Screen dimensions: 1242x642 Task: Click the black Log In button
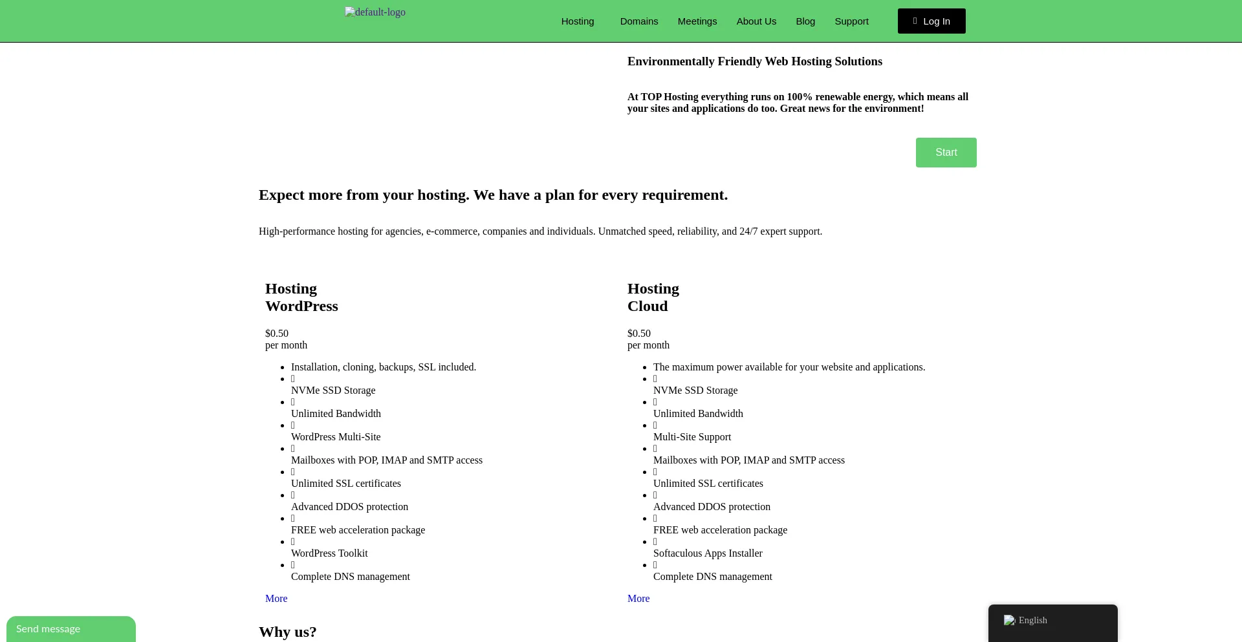931,21
